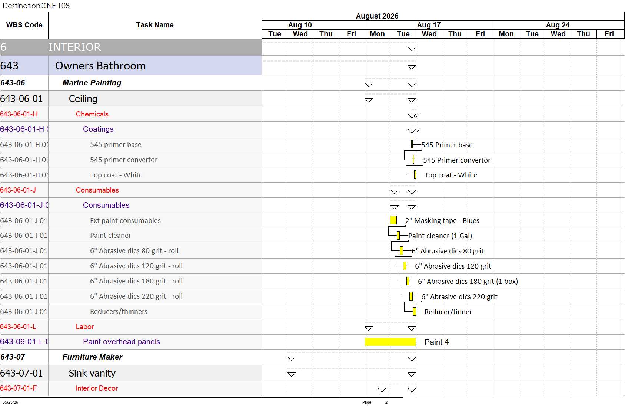Click the yellow 2" Masking tape bar
This screenshot has width=625, height=407.
tap(393, 220)
